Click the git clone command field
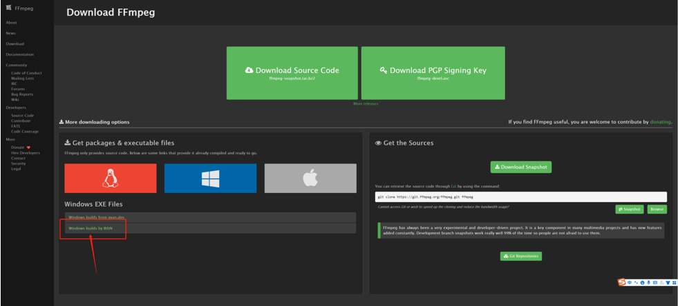 [520, 197]
